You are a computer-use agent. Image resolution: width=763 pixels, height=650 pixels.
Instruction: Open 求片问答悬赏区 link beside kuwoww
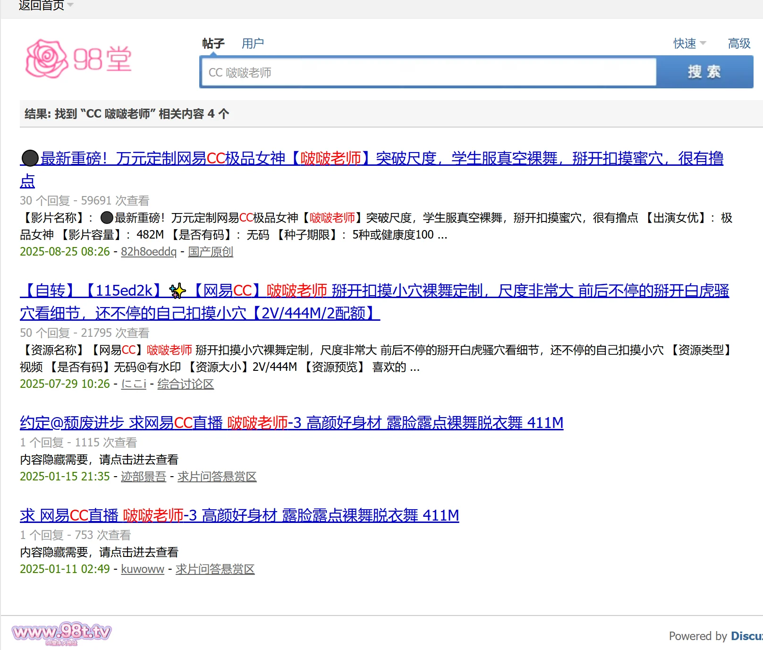(215, 569)
